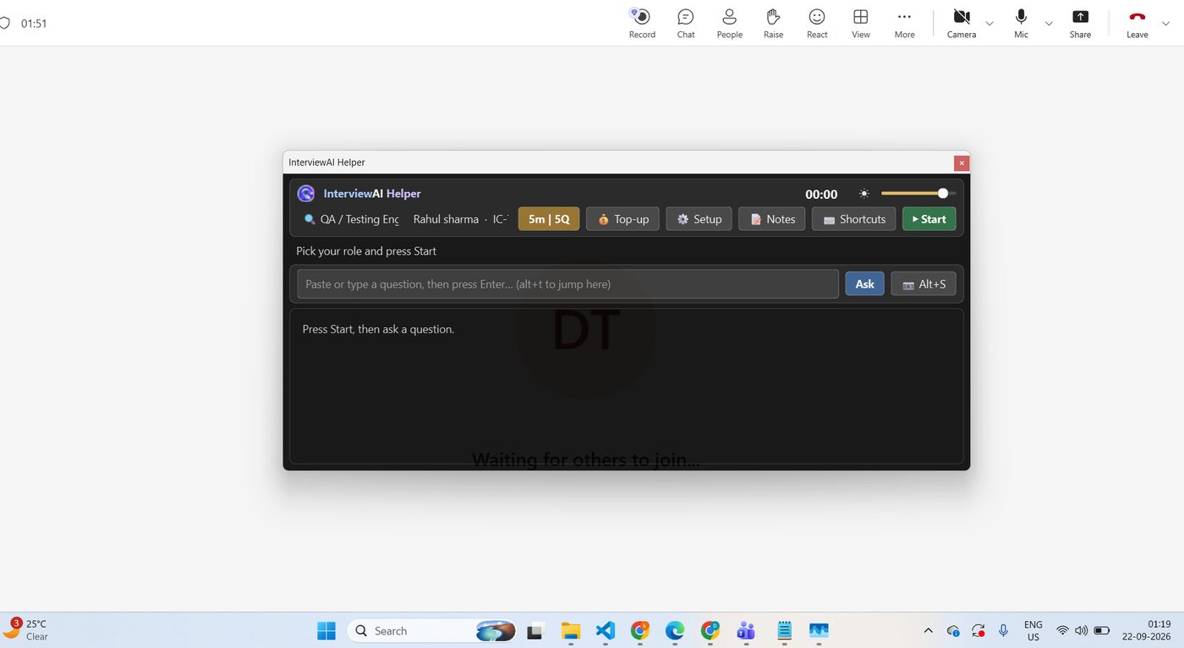Open Wi-Fi network settings tray icon
1184x648 pixels.
pos(1063,631)
